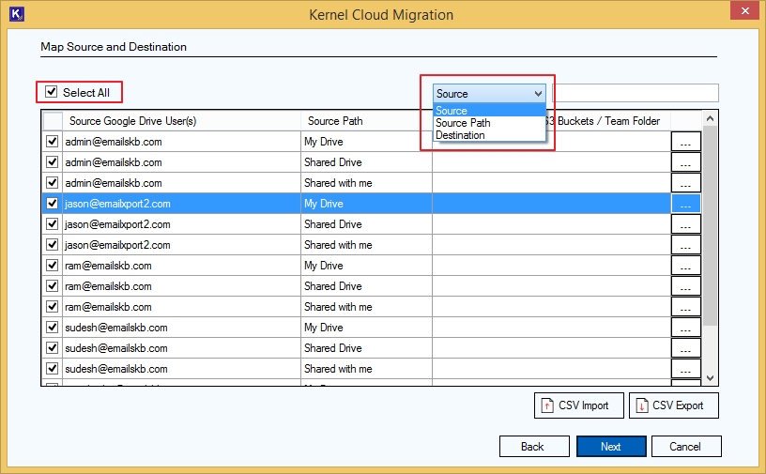766x474 pixels.
Task: Browse destination for admin@emailskb.com My Drive
Action: tap(686, 142)
